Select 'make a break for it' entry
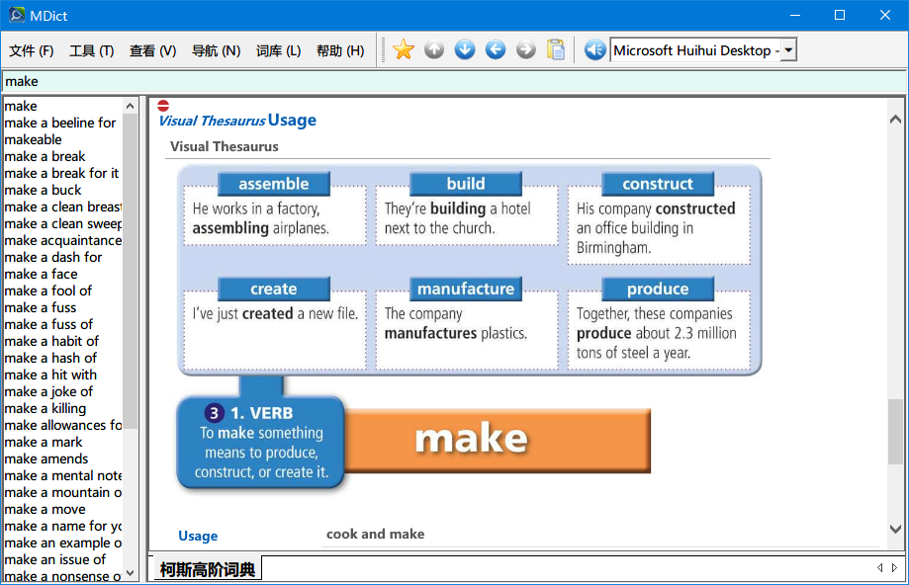 tap(61, 173)
